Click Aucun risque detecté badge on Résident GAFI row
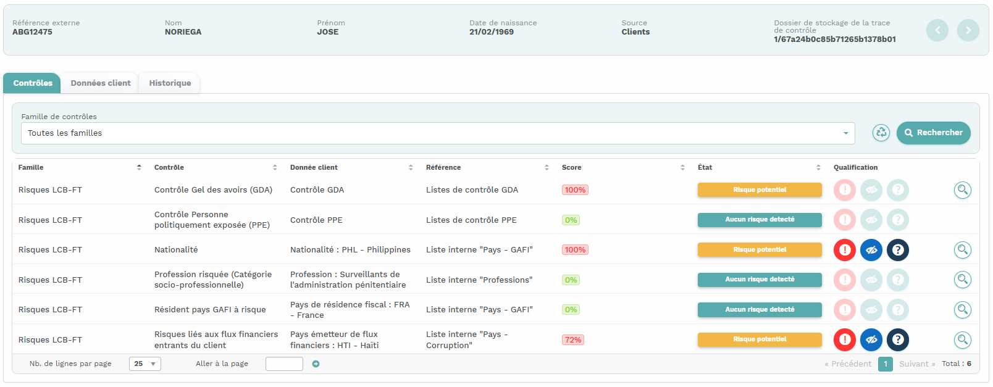The width and height of the screenshot is (993, 387). pos(760,310)
